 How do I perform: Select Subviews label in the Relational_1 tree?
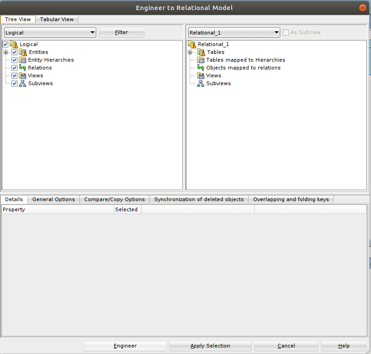click(219, 83)
